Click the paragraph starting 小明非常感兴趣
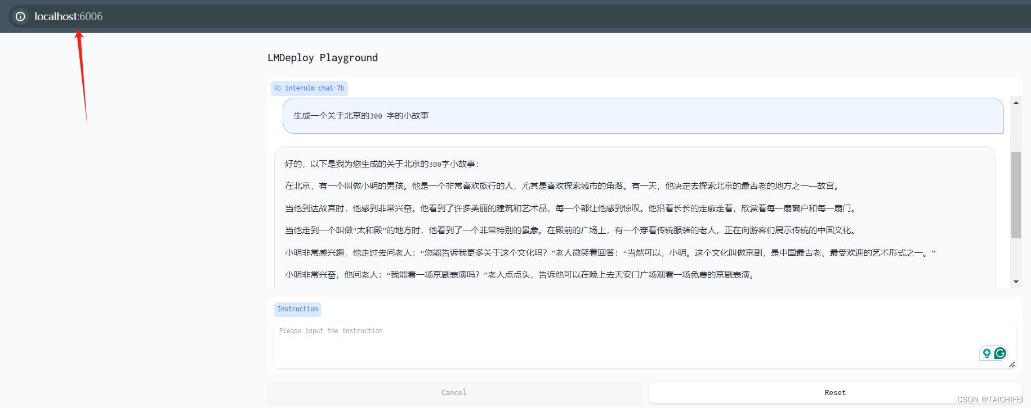This screenshot has height=408, width=1031. coord(610,253)
